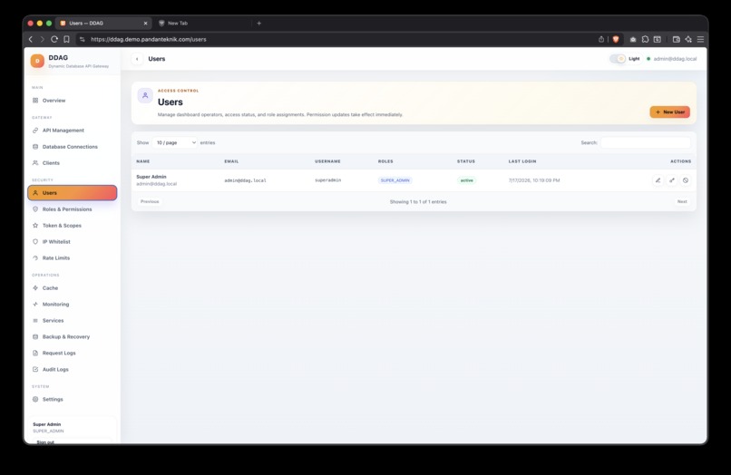Click the bookmark icon in browser toolbar
This screenshot has height=475, width=731.
tap(67, 39)
